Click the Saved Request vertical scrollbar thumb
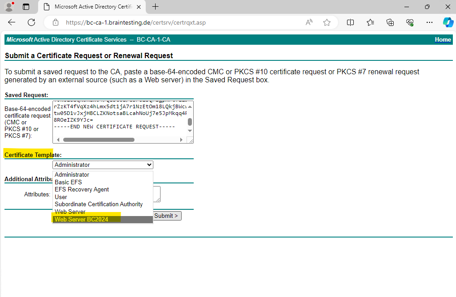Viewport: 456px width, 297px height. click(190, 122)
